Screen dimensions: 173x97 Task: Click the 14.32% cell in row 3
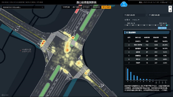(165, 48)
